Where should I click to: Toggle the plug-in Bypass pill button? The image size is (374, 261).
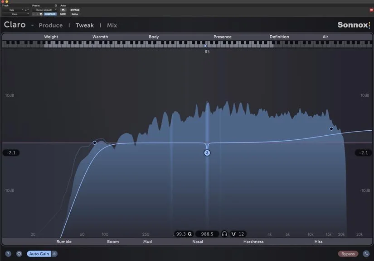point(348,254)
